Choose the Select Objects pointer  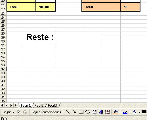pyautogui.click(x=19, y=112)
